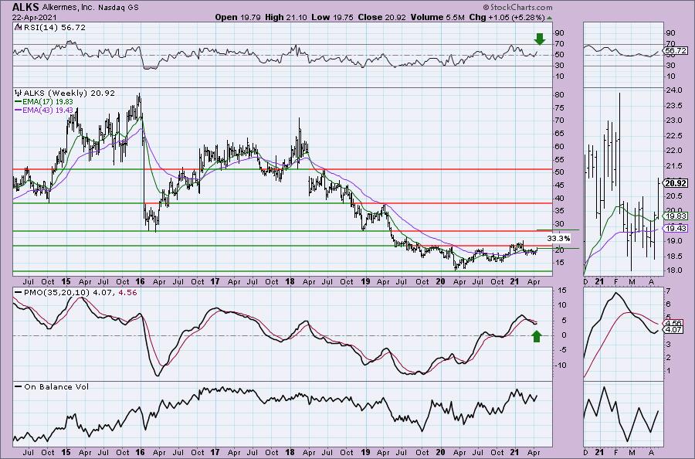
Task: Click the ALKS ticker symbol in the header
Action: pyautogui.click(x=25, y=7)
